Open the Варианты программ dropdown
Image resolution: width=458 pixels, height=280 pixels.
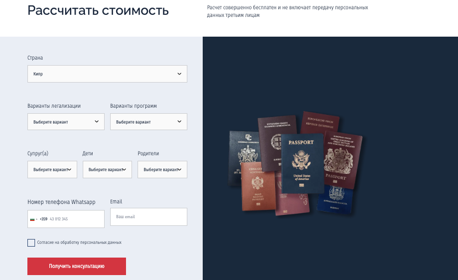148,121
